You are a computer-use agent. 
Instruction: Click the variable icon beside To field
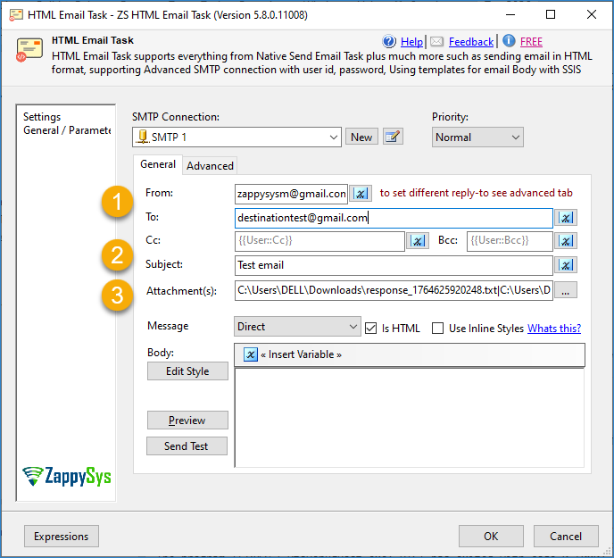(x=566, y=218)
